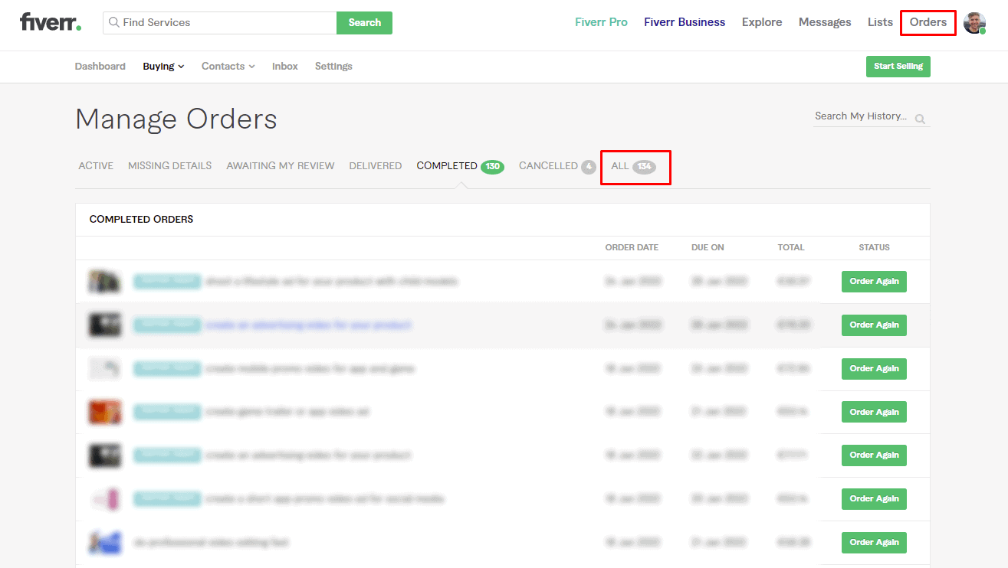Viewport: 1008px width, 568px height.
Task: Click the Manage Orders page heading
Action: coord(176,119)
